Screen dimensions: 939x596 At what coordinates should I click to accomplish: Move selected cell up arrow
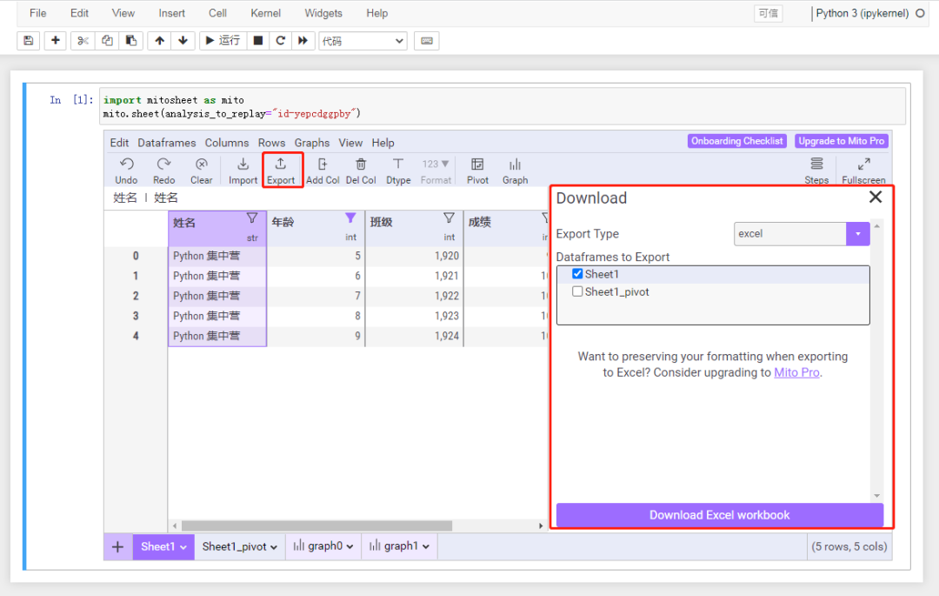(x=159, y=41)
